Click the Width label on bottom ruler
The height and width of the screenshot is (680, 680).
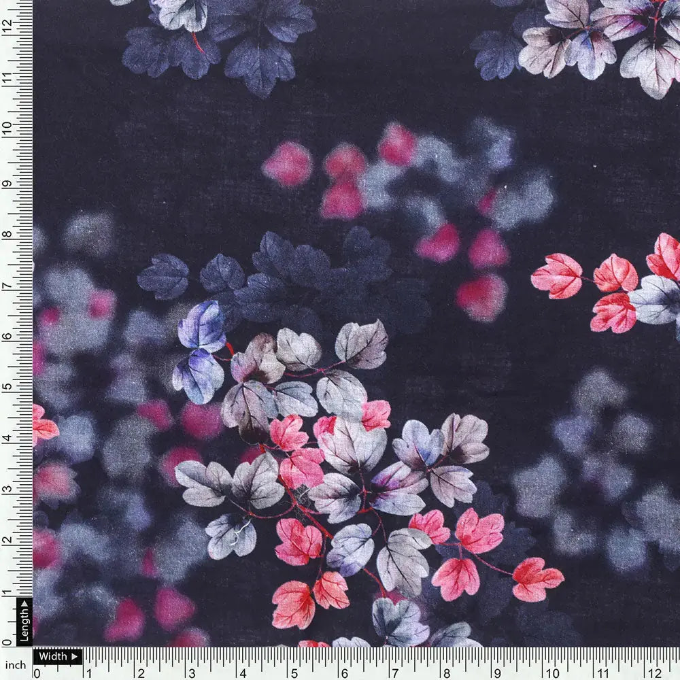(52, 656)
